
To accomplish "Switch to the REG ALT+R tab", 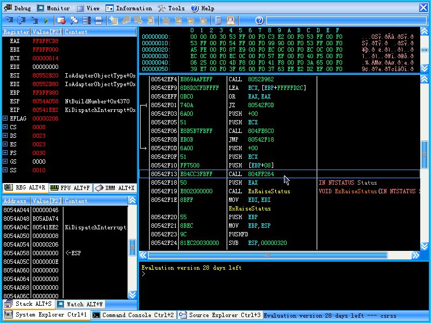I will pyautogui.click(x=25, y=187).
